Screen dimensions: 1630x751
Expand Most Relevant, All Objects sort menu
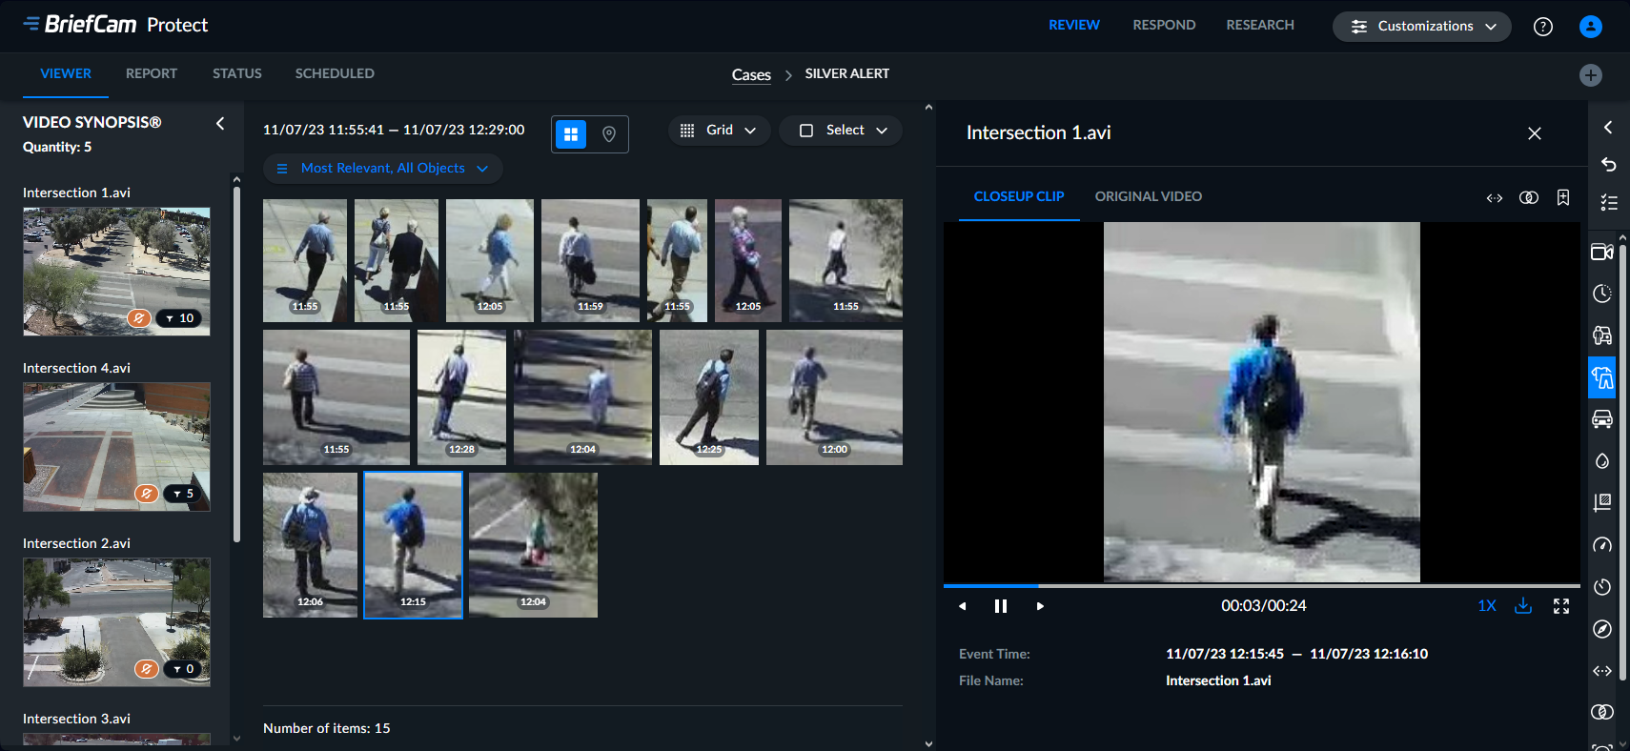point(383,169)
